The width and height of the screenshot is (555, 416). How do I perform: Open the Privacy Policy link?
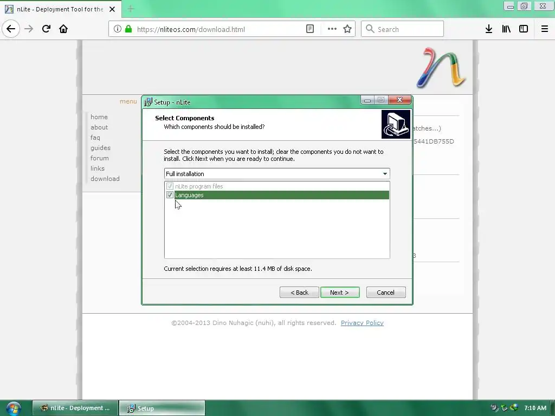pyautogui.click(x=362, y=323)
